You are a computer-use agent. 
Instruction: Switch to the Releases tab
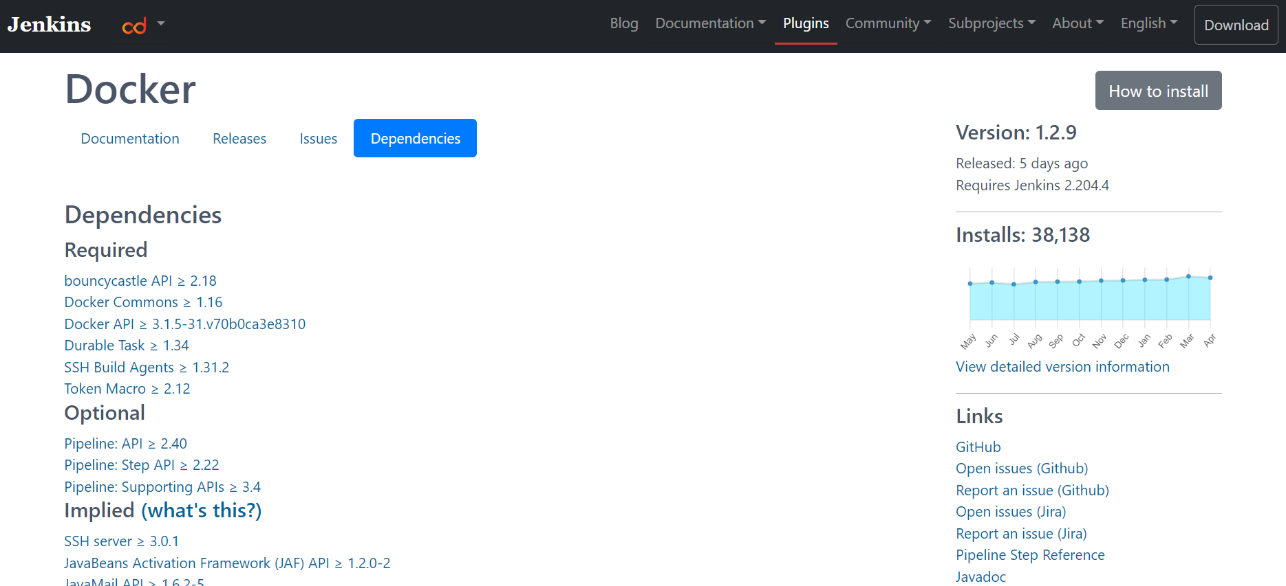[x=239, y=139]
